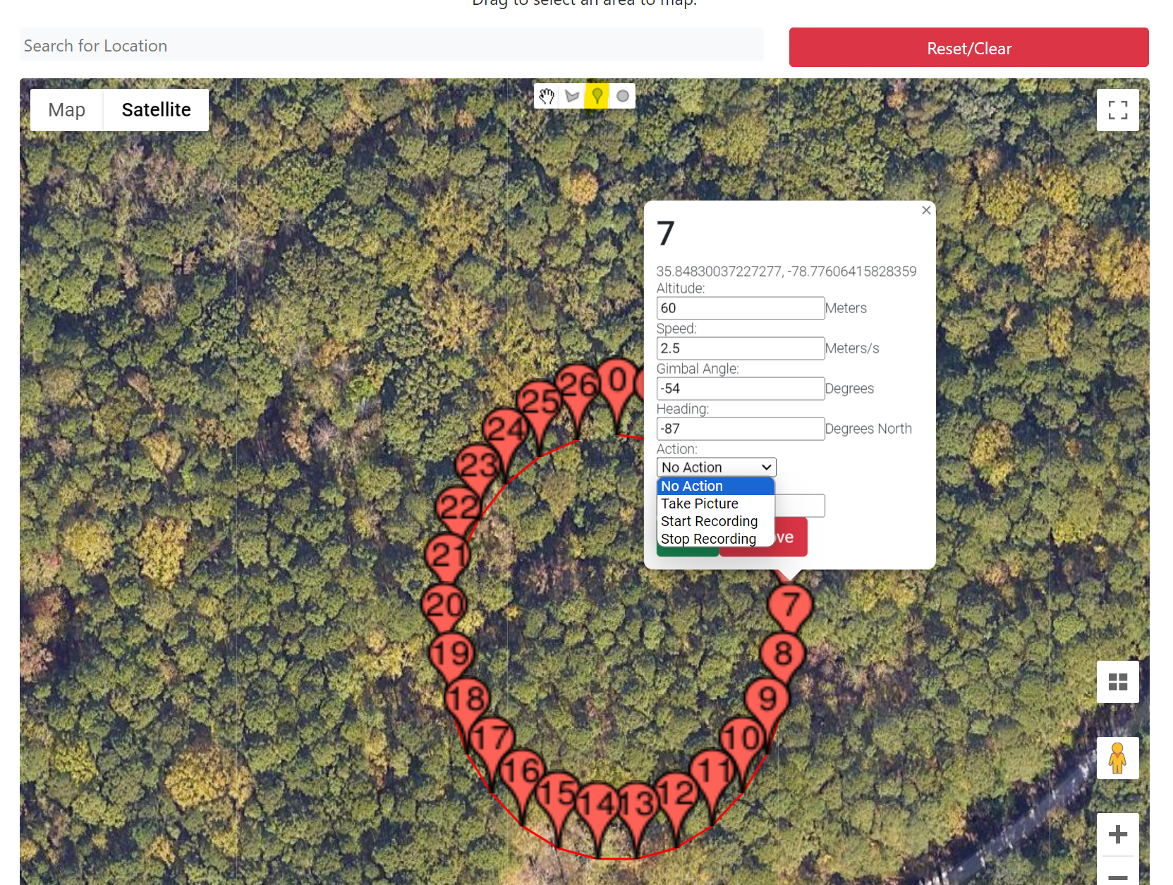Switch to Map view type

pyautogui.click(x=67, y=110)
